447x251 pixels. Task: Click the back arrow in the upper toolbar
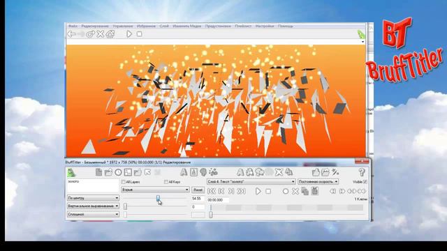(x=71, y=34)
